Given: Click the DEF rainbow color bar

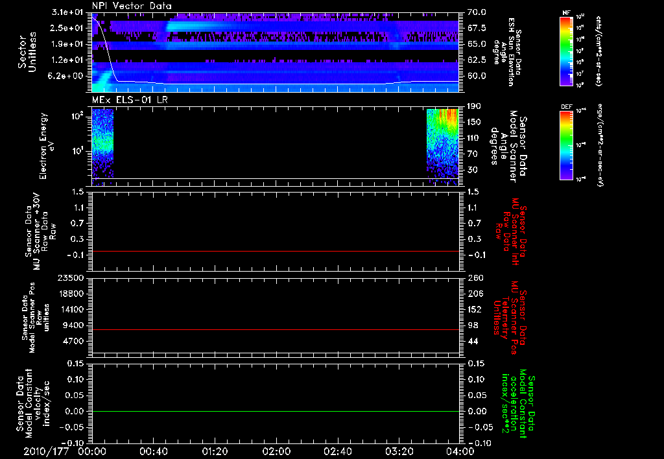Looking at the screenshot, I should (566, 145).
